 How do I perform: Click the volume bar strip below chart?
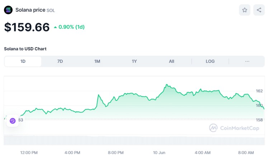pos(134,140)
